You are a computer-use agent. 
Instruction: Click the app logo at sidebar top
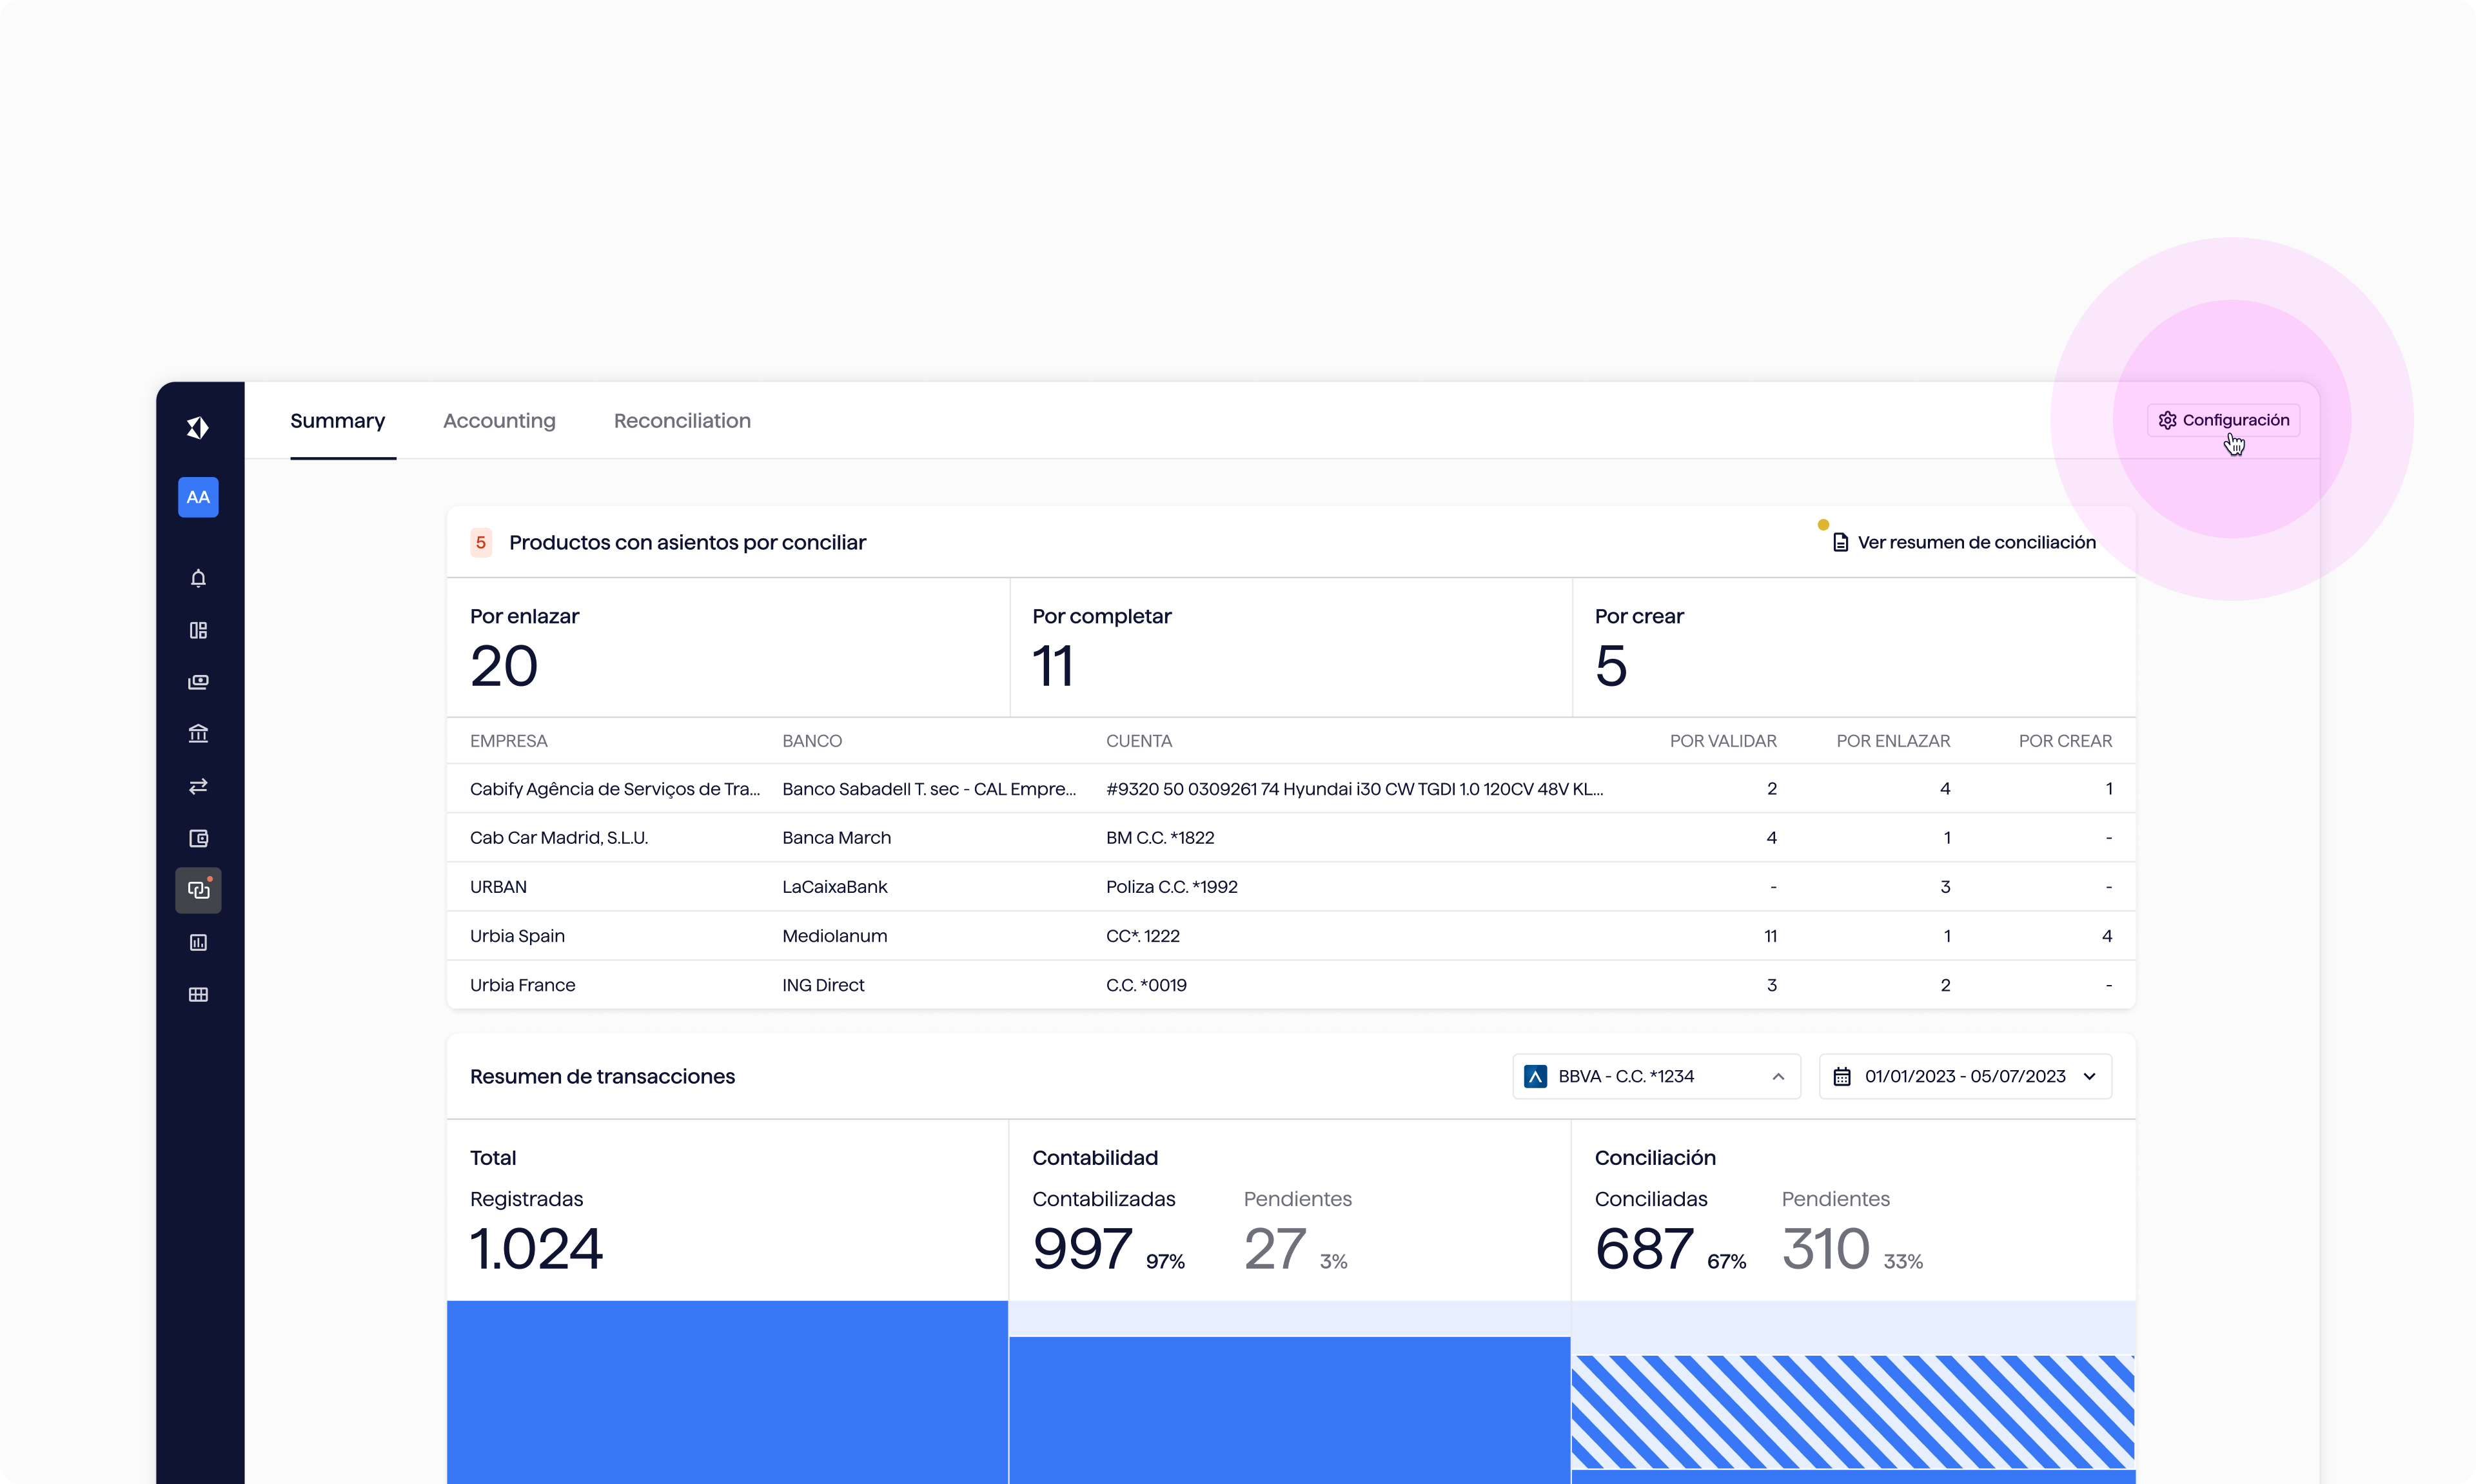198,428
